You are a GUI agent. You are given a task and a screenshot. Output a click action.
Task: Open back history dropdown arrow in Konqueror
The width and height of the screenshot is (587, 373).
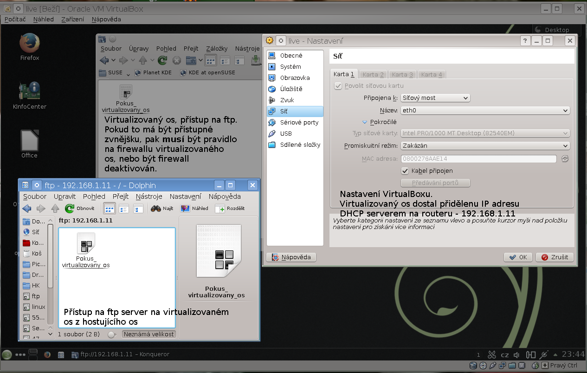point(114,60)
